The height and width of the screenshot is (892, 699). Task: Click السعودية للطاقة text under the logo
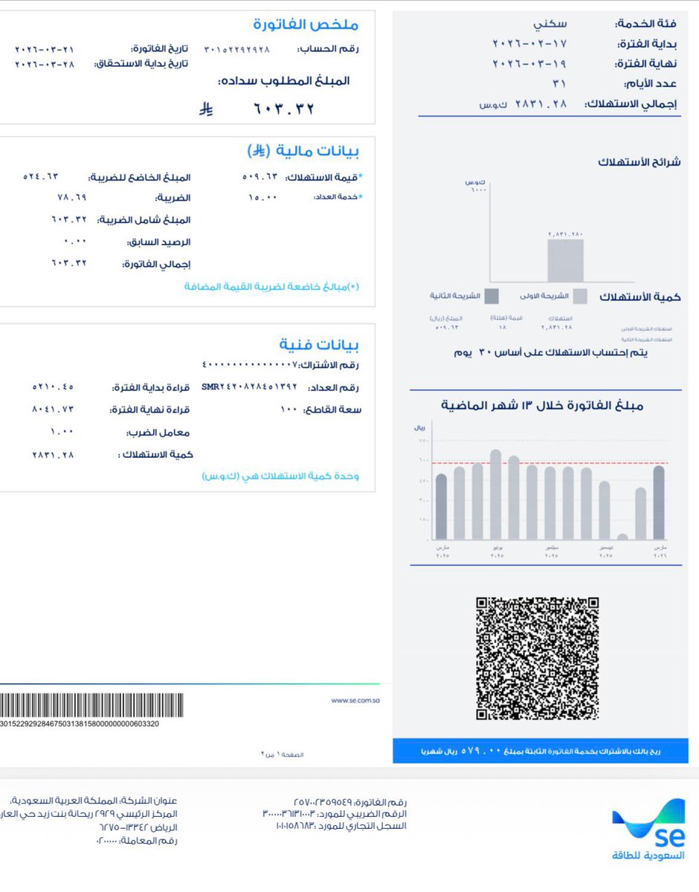(647, 856)
